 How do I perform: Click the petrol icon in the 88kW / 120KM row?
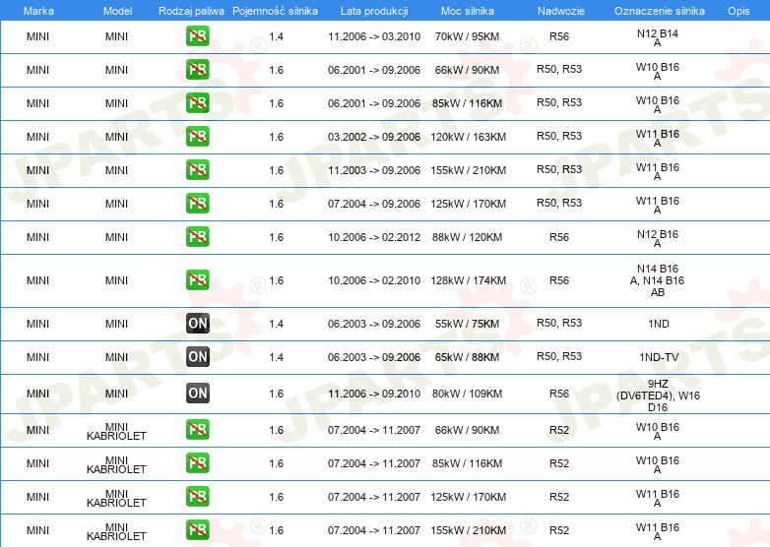click(197, 236)
